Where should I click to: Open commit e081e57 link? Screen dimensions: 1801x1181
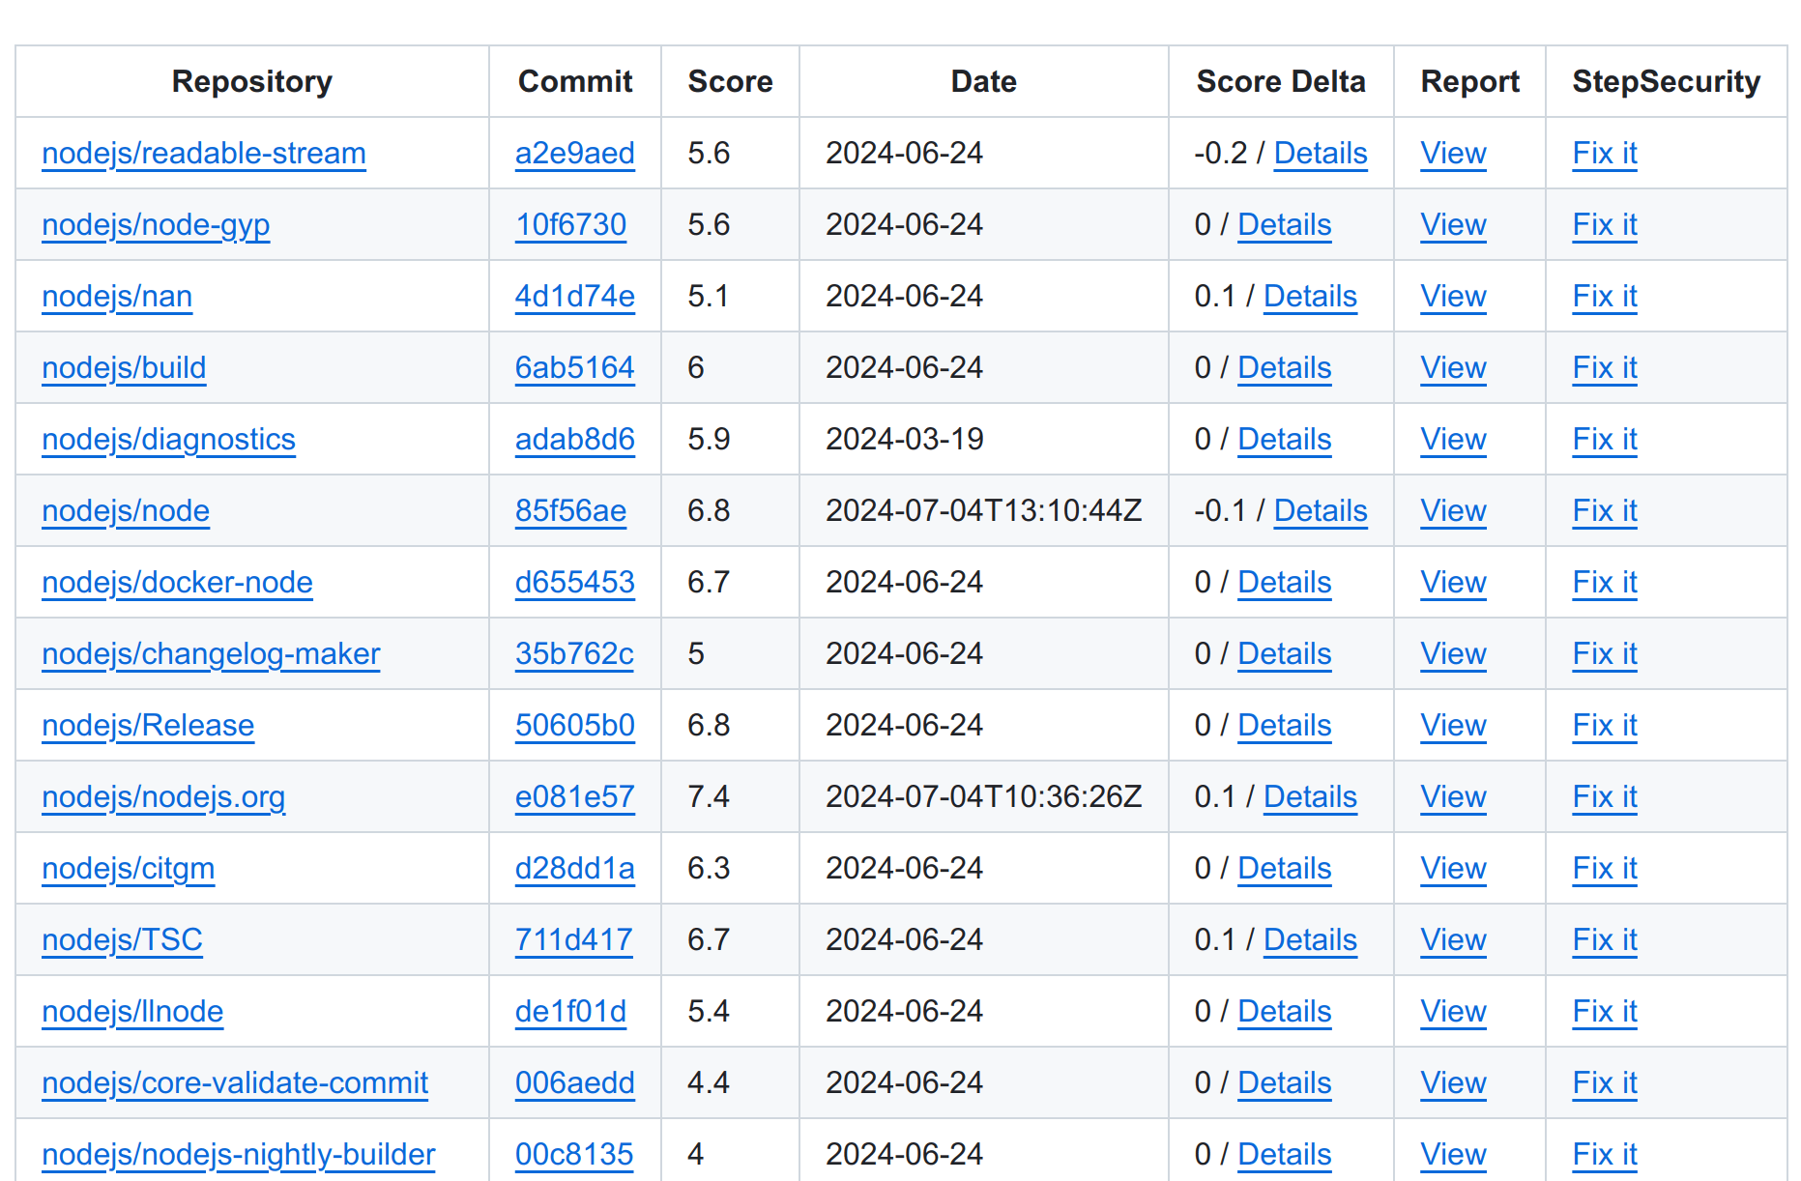(574, 797)
